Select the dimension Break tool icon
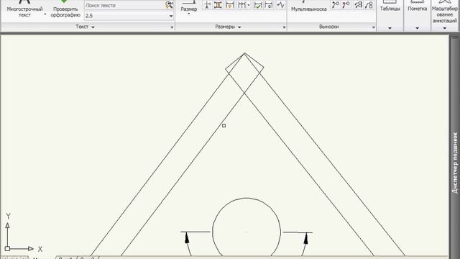460x259 pixels. pos(207,5)
